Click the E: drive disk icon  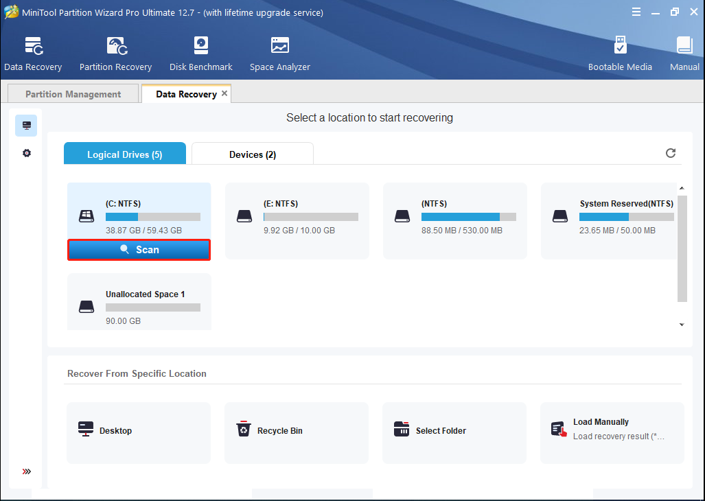coord(244,216)
